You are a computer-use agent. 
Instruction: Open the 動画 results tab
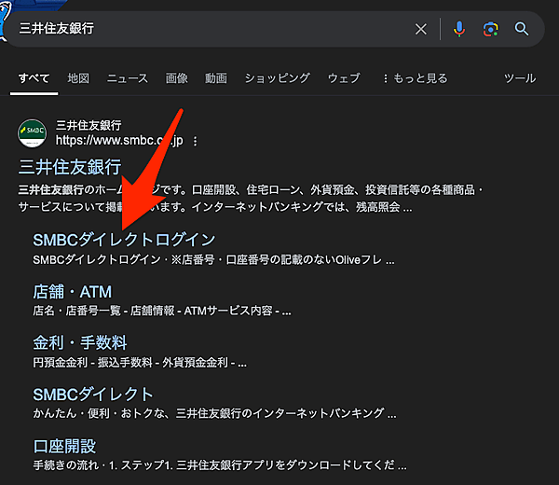coord(216,78)
